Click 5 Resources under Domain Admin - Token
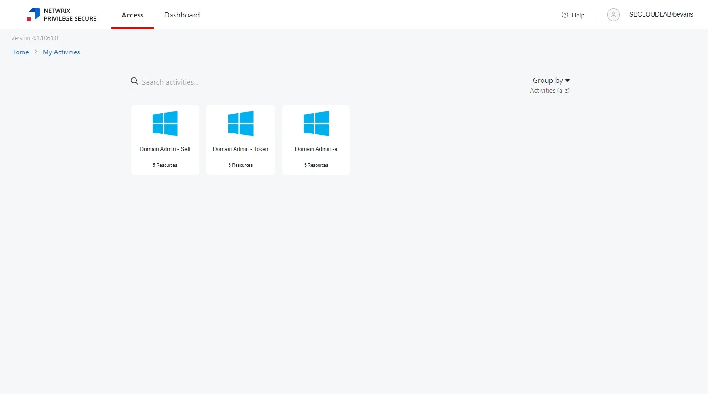Viewport: 708px width, 394px height. point(241,165)
